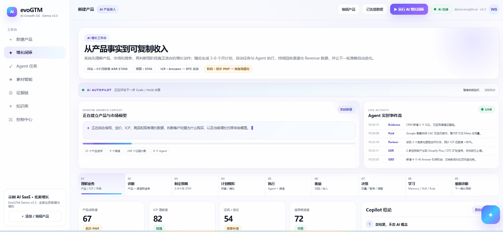Switch to step 08 学习
The image size is (503, 232).
[429, 184]
